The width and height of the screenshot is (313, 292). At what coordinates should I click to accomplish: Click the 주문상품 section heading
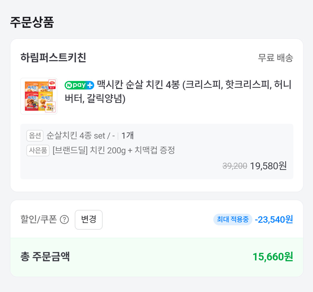click(32, 22)
